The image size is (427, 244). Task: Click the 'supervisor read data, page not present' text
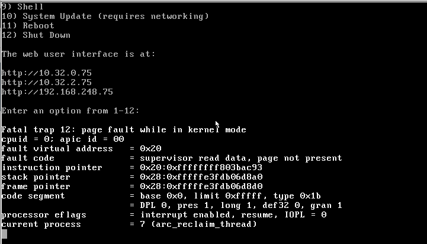tap(241, 158)
